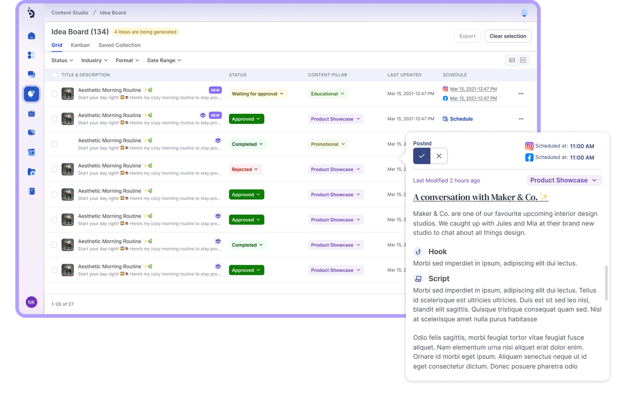The image size is (628, 406).
Task: Open the document sidebar icon
Action: (31, 191)
